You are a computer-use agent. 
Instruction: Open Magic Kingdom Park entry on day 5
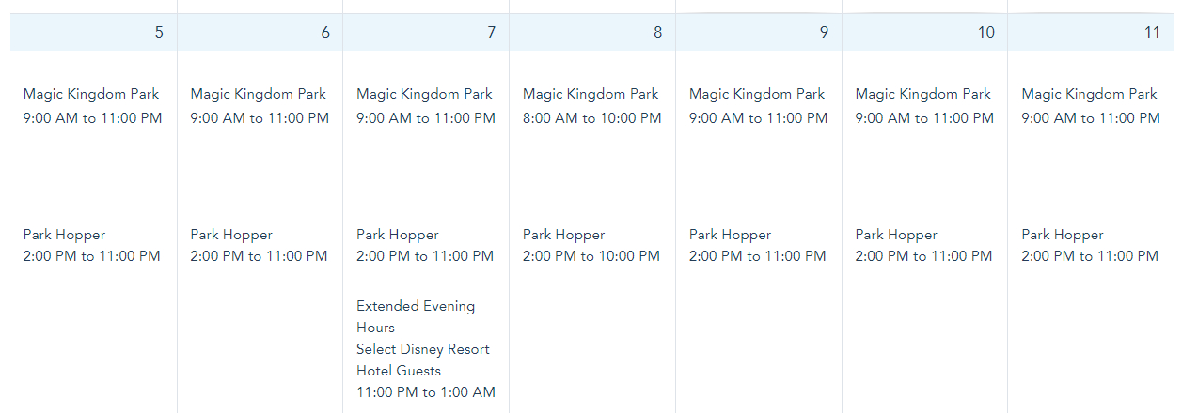[x=91, y=94]
